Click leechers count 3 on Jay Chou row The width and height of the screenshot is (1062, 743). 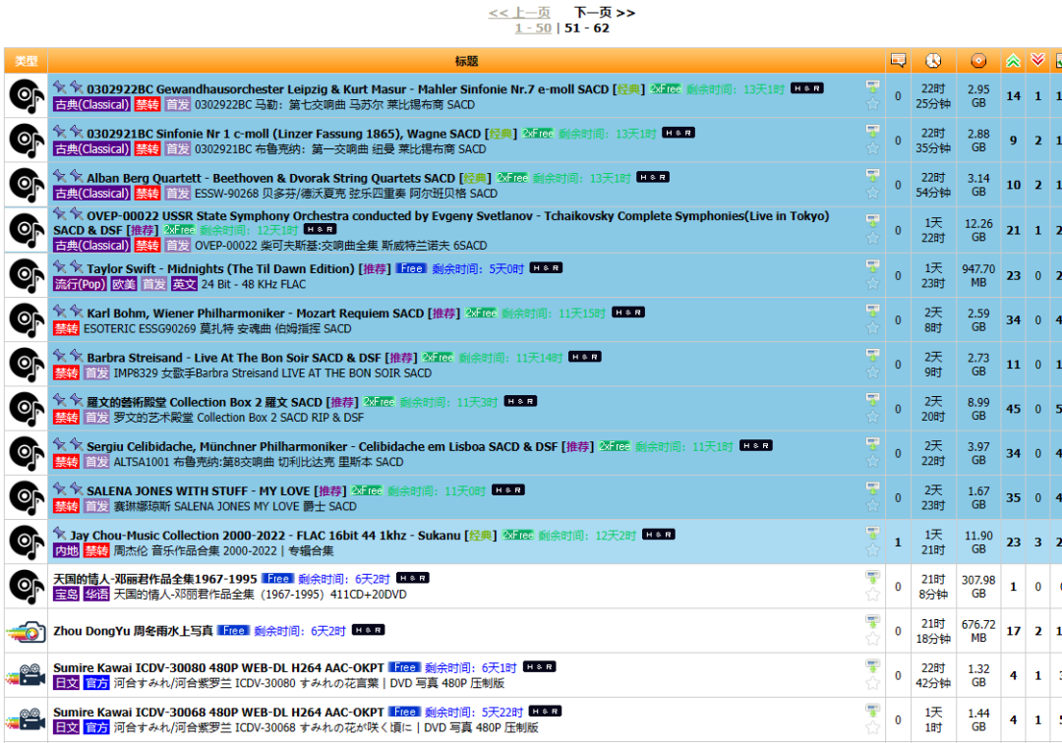point(1037,543)
